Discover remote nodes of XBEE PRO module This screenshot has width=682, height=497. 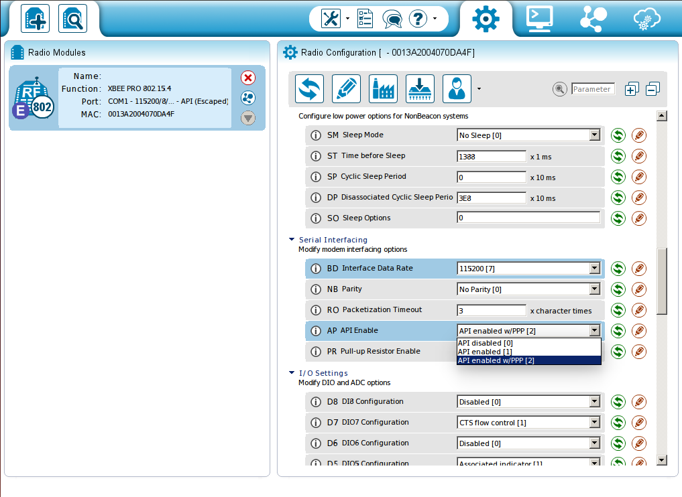tap(248, 98)
